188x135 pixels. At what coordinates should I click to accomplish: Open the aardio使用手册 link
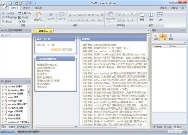(46, 68)
